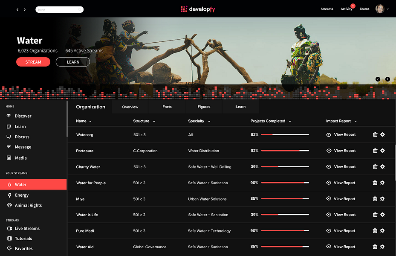The width and height of the screenshot is (396, 256).
Task: Click Water.org 92% progress bar
Action: (285, 135)
